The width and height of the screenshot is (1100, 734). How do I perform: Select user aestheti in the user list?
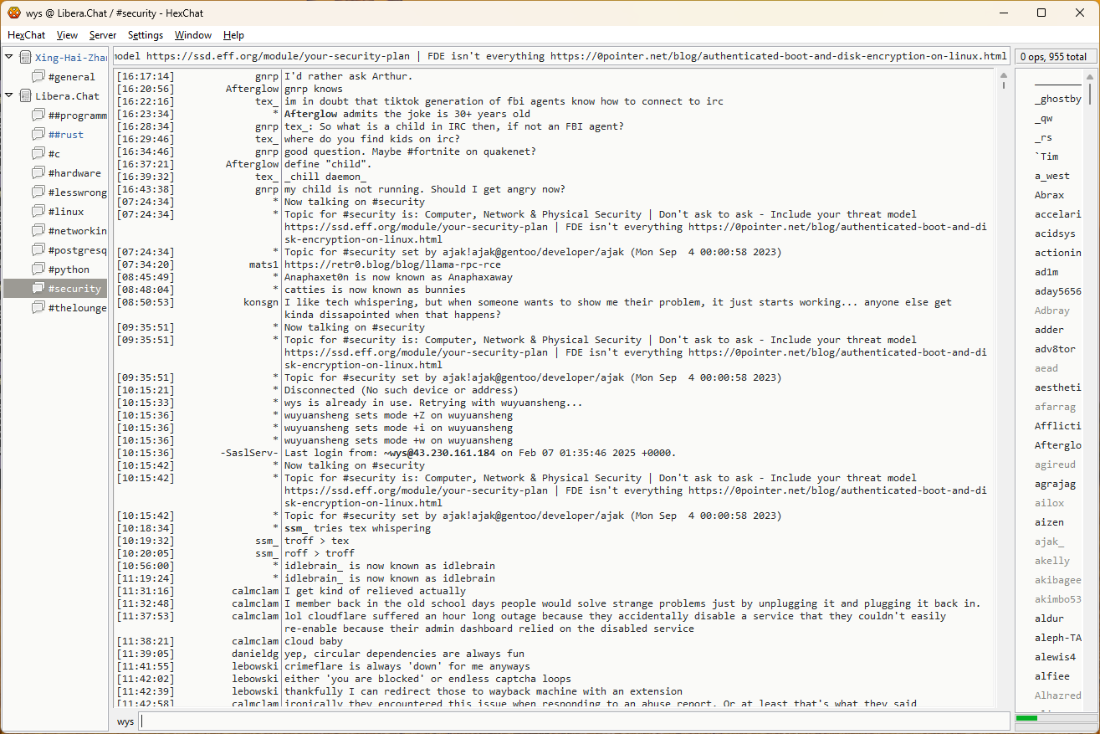point(1058,388)
